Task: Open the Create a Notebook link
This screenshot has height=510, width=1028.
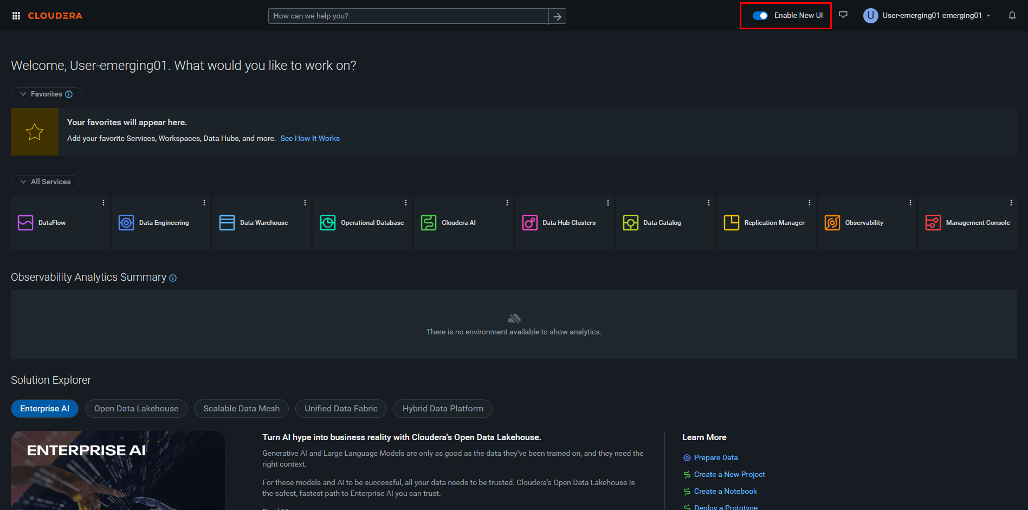Action: click(x=726, y=492)
